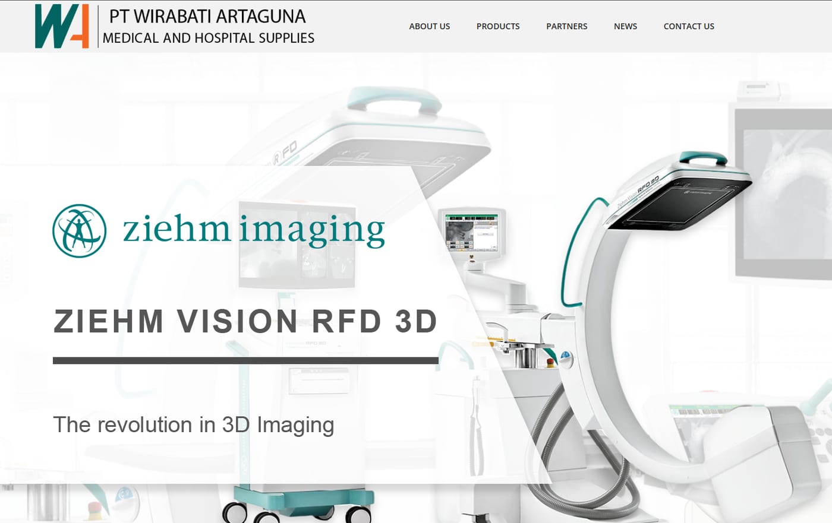Image resolution: width=832 pixels, height=523 pixels.
Task: Click the PT Wirabati Artaguna company name
Action: (x=207, y=16)
